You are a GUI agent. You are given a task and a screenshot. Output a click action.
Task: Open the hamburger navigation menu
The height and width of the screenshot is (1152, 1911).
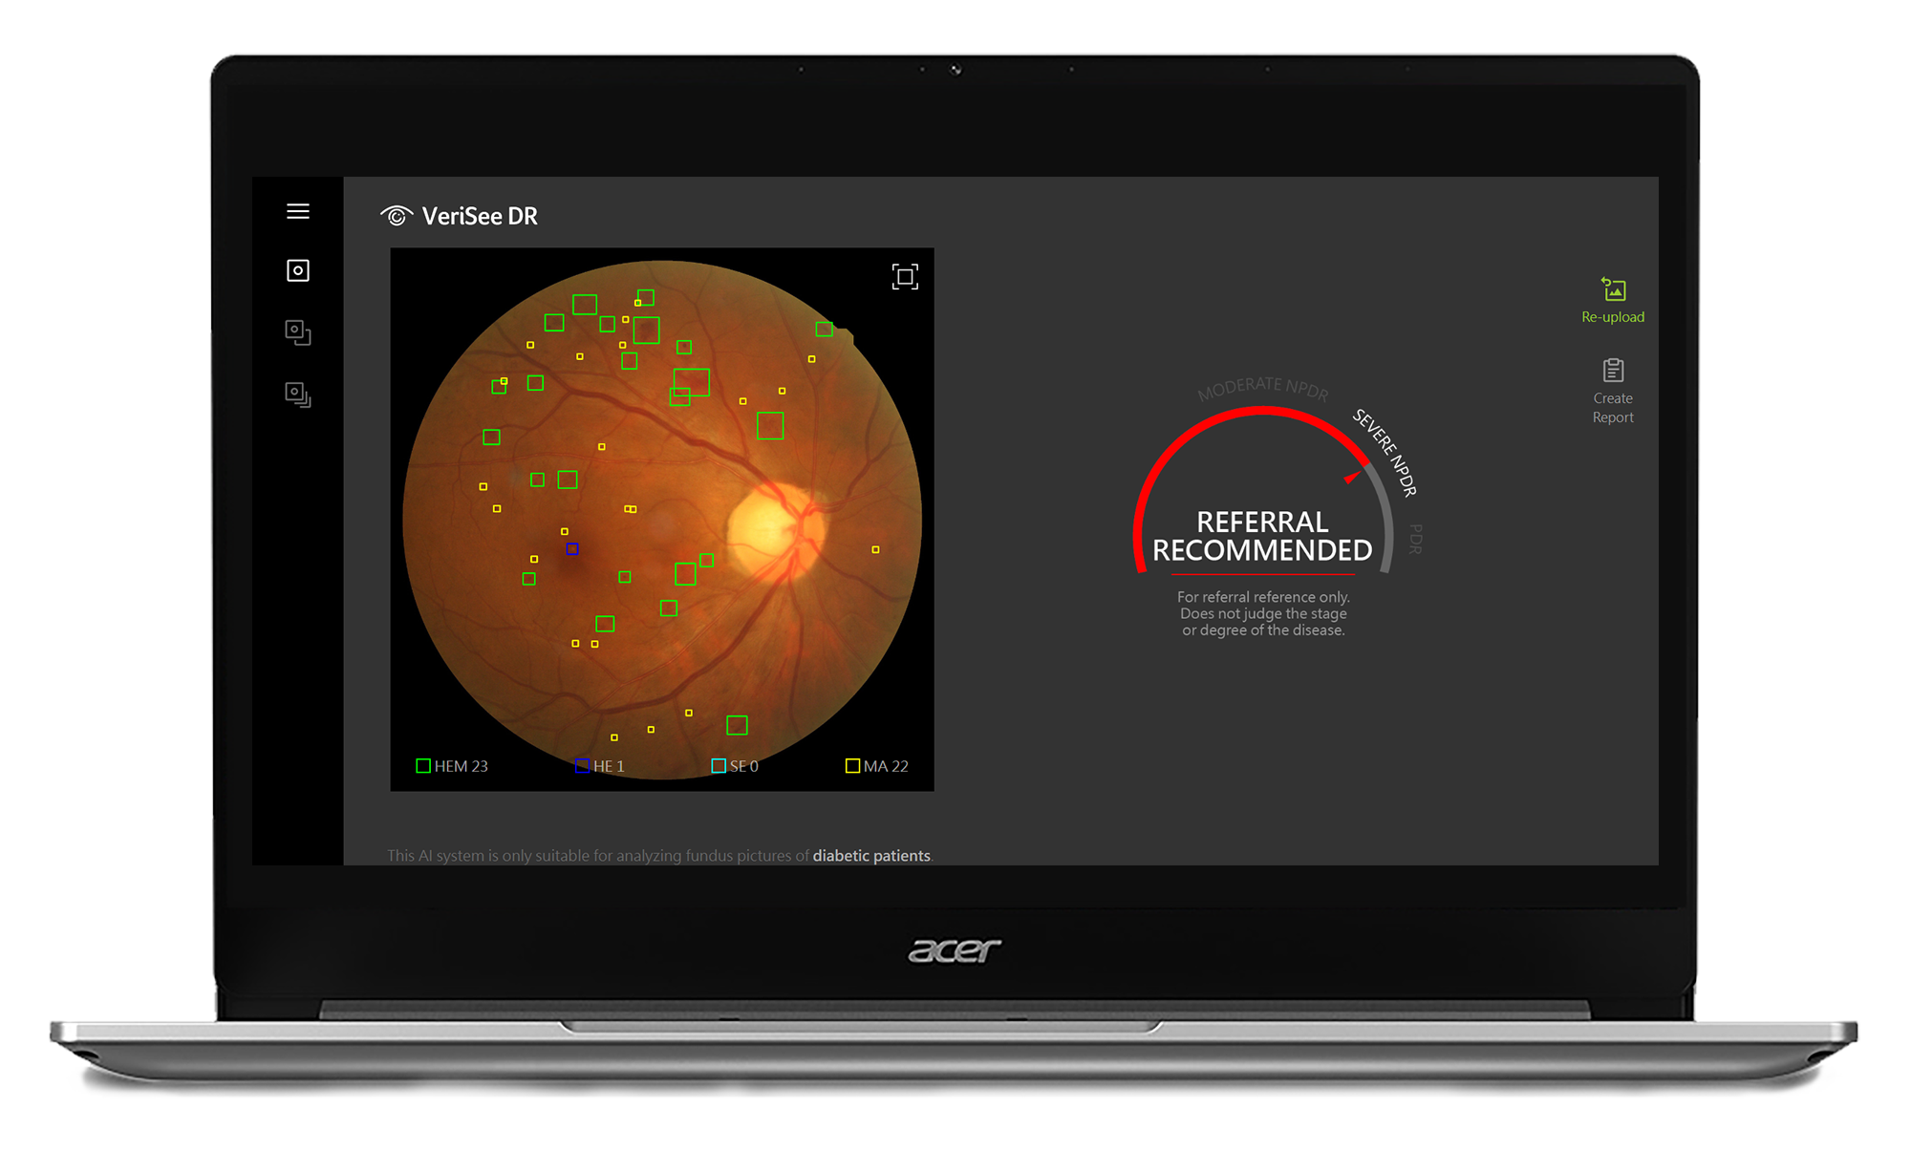pyautogui.click(x=298, y=212)
